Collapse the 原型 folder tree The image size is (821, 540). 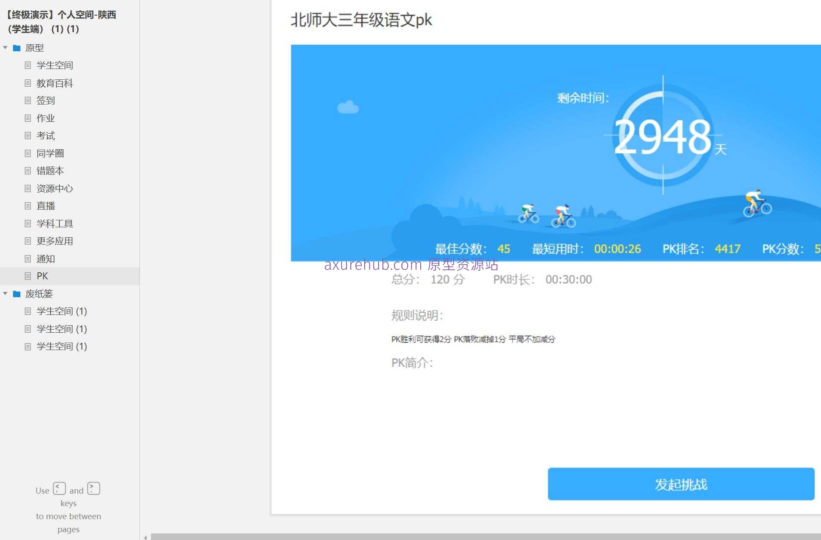point(5,48)
